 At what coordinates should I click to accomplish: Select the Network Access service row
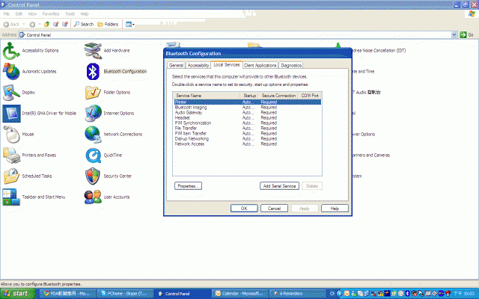click(x=248, y=144)
